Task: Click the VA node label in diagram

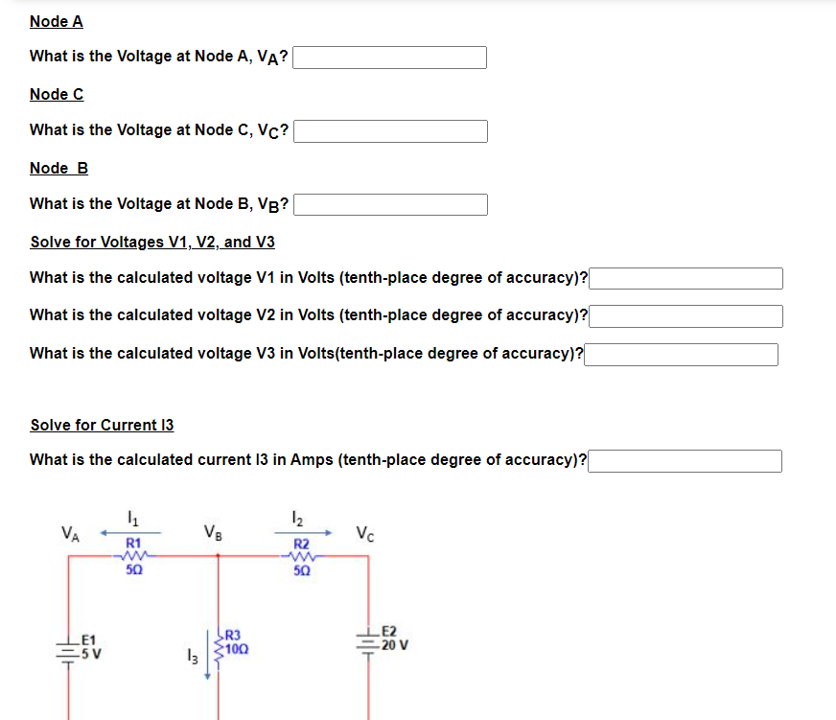Action: pyautogui.click(x=70, y=533)
